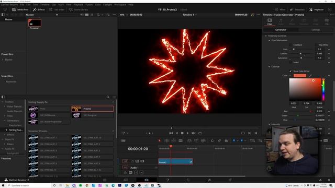The width and height of the screenshot is (335, 188).
Task: Open the Fusion menu
Action: (89, 5)
